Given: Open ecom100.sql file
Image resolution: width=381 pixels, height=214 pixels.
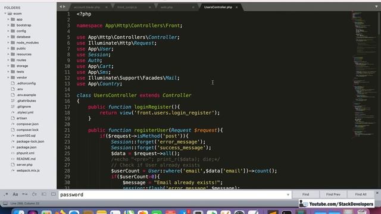Looking at the screenshot, I should [x=26, y=136].
